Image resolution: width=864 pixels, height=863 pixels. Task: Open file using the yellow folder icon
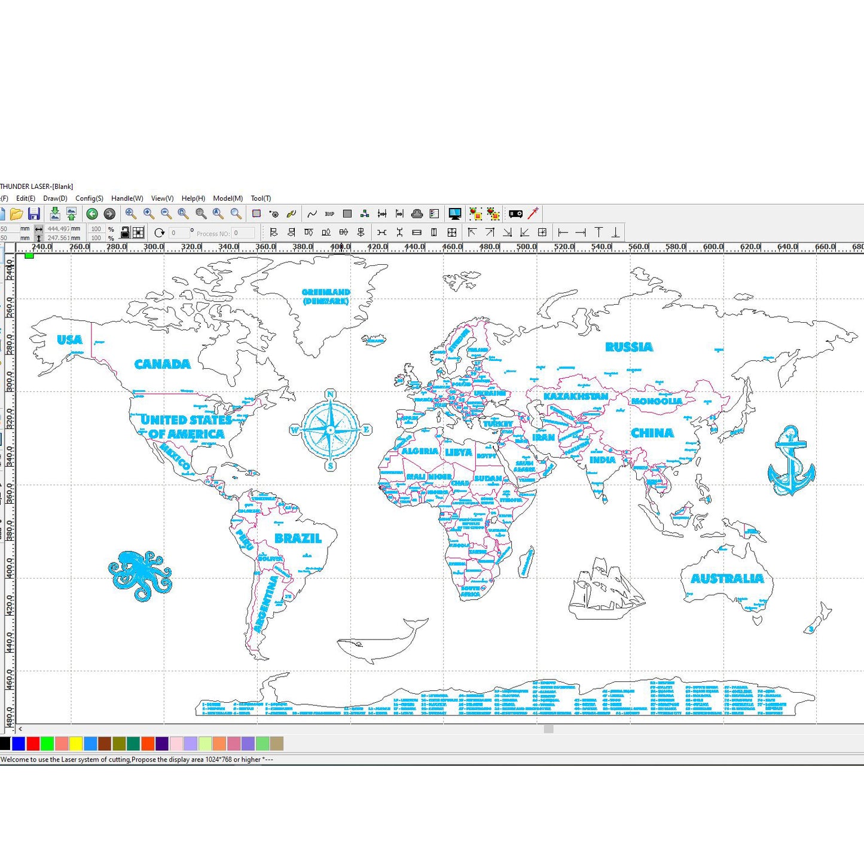(16, 214)
